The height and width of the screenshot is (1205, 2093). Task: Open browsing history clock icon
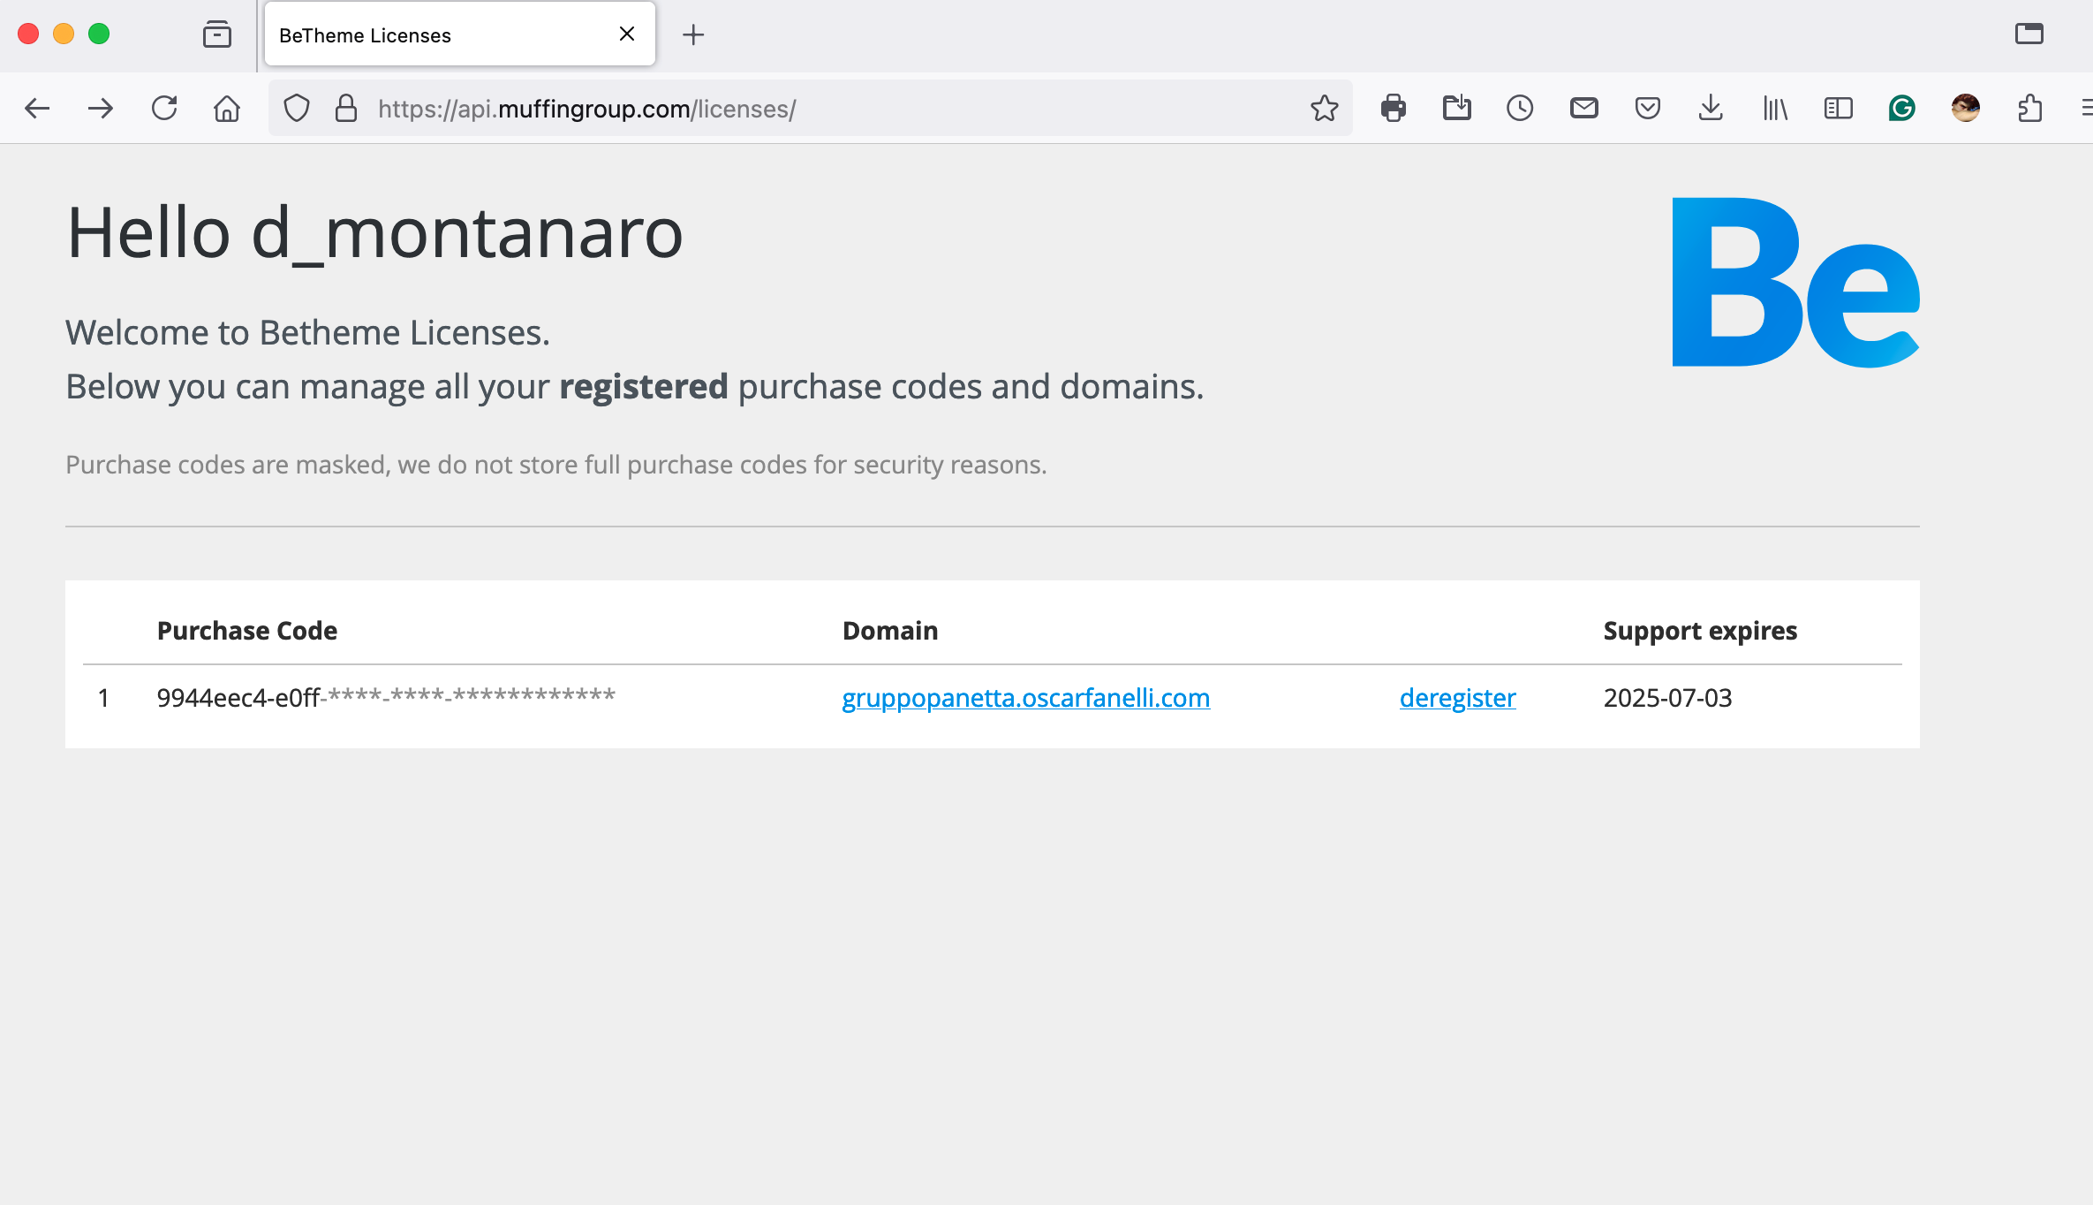click(1520, 109)
